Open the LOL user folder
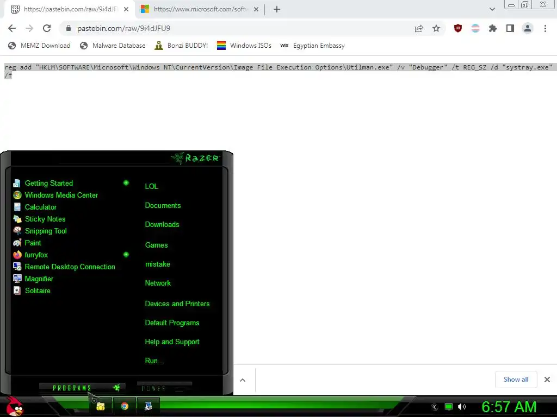Image resolution: width=557 pixels, height=417 pixels. [x=151, y=186]
